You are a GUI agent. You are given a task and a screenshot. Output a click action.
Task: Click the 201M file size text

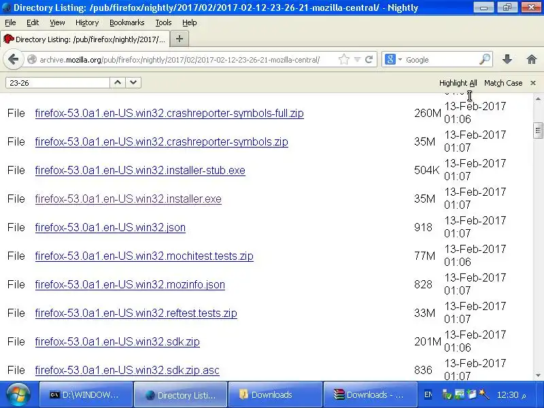point(428,342)
